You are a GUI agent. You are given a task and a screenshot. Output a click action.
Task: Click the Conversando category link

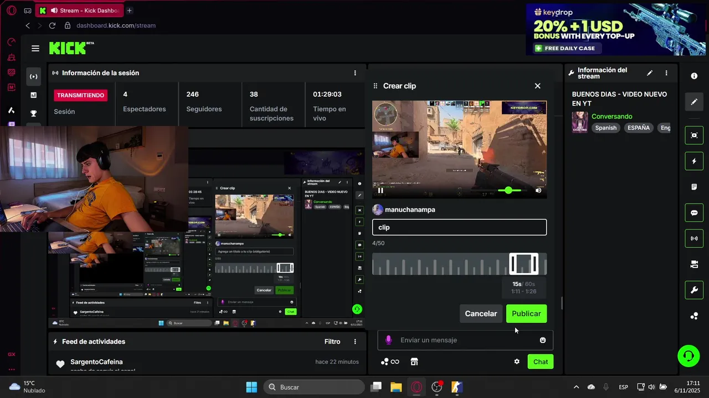pyautogui.click(x=612, y=116)
